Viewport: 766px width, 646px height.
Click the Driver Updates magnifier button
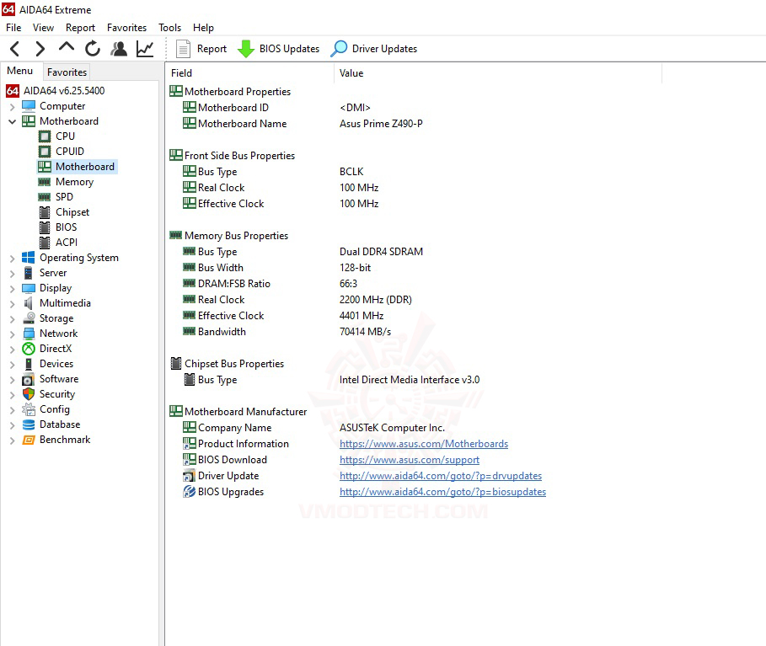[374, 49]
